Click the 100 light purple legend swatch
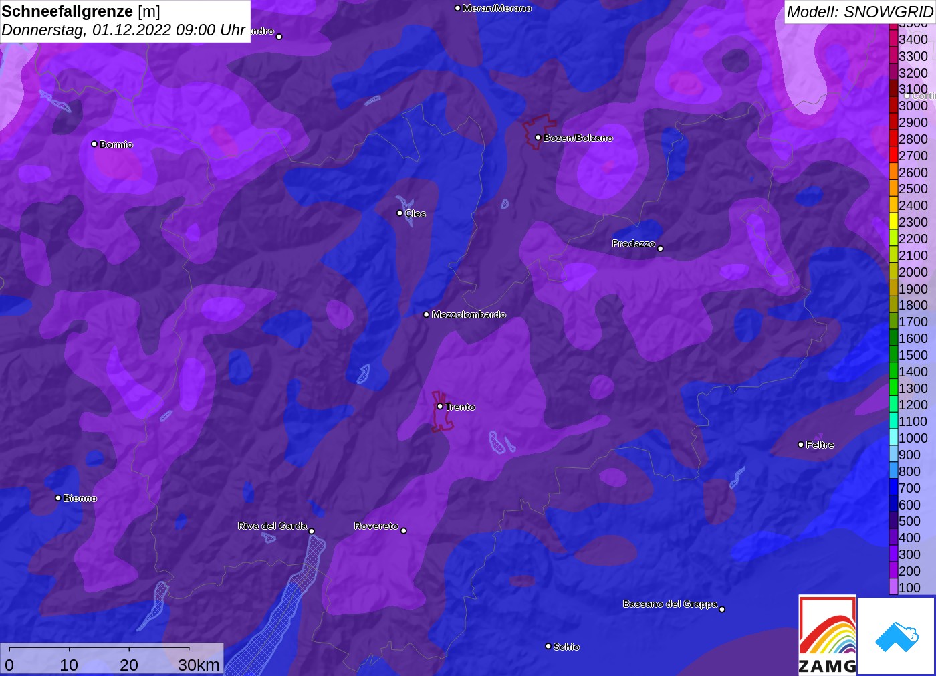Viewport: 936px width, 676px height. (893, 588)
